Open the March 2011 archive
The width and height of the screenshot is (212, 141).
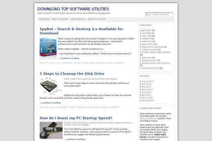coord(147,98)
